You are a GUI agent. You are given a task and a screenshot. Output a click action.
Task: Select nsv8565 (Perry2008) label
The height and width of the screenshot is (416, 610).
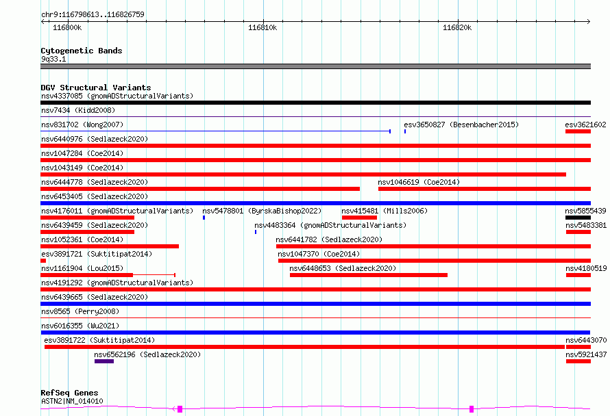click(80, 311)
